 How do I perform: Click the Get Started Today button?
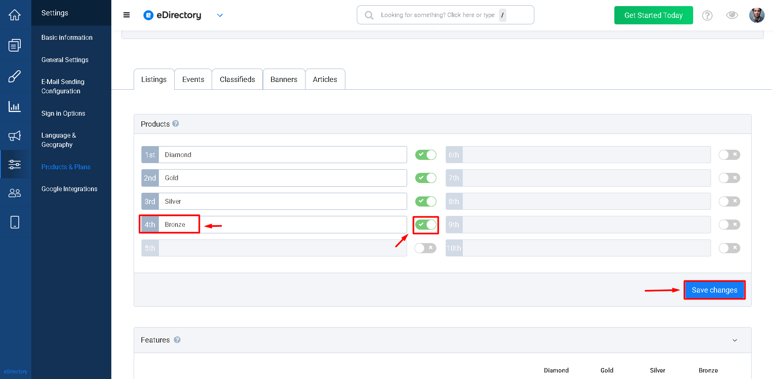tap(654, 15)
